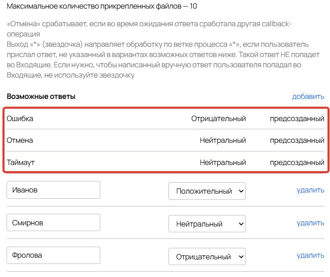
Task: Open the "Отрицательный" dropdown for Фролова
Action: 207,256
